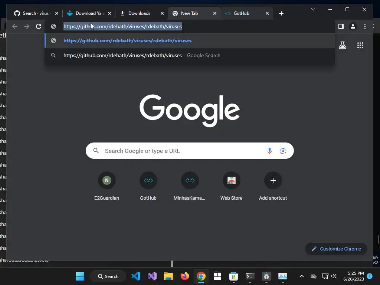This screenshot has height=285, width=380.
Task: Click the Chrome taskbar icon
Action: 201,276
